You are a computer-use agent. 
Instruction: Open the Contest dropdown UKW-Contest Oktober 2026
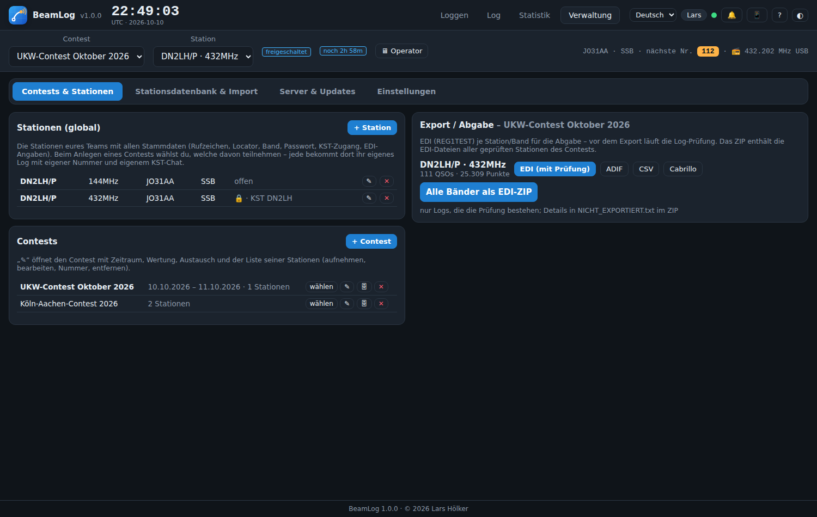click(76, 57)
